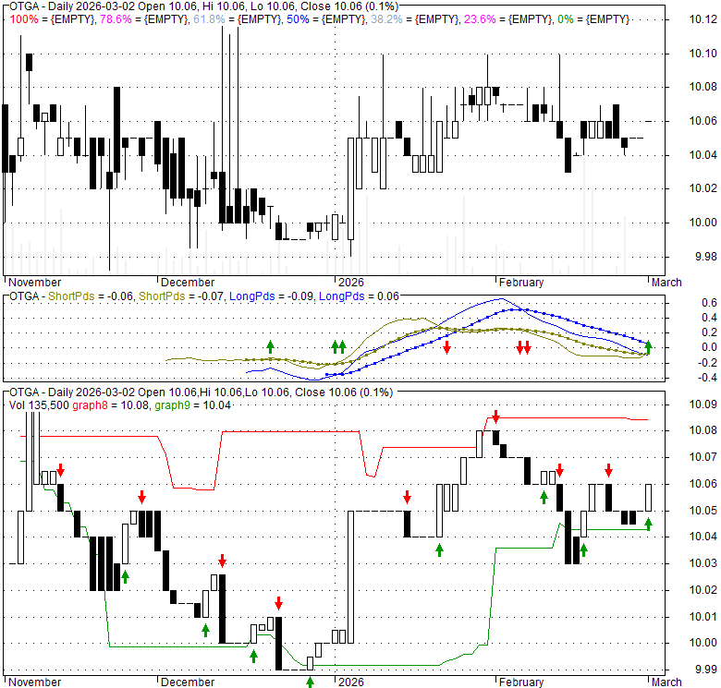
Task: Click the red graph8 = 10.08 legend entry
Action: (111, 405)
